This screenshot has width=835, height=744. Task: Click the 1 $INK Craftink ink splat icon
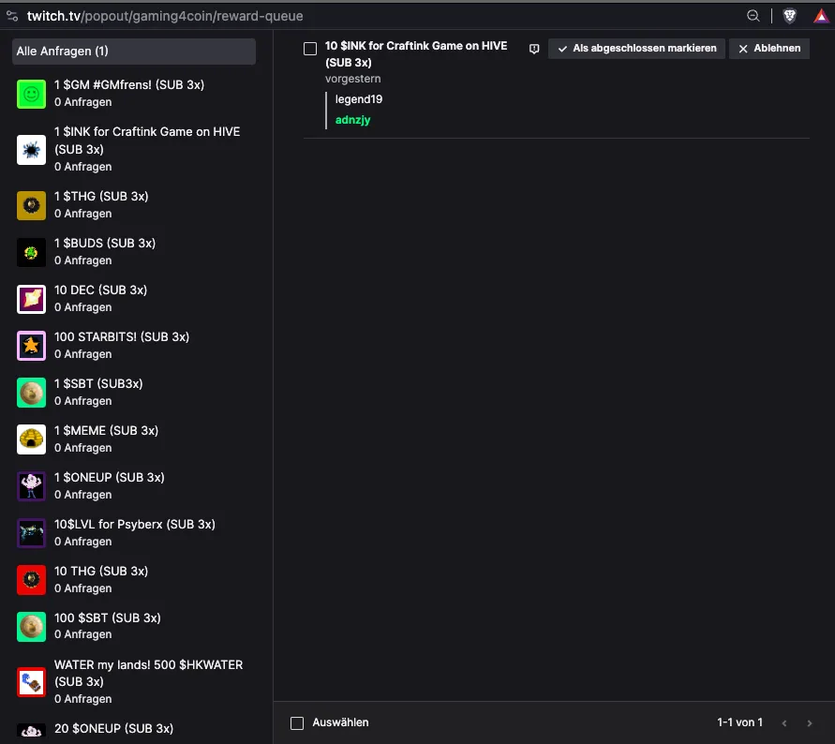pos(31,150)
